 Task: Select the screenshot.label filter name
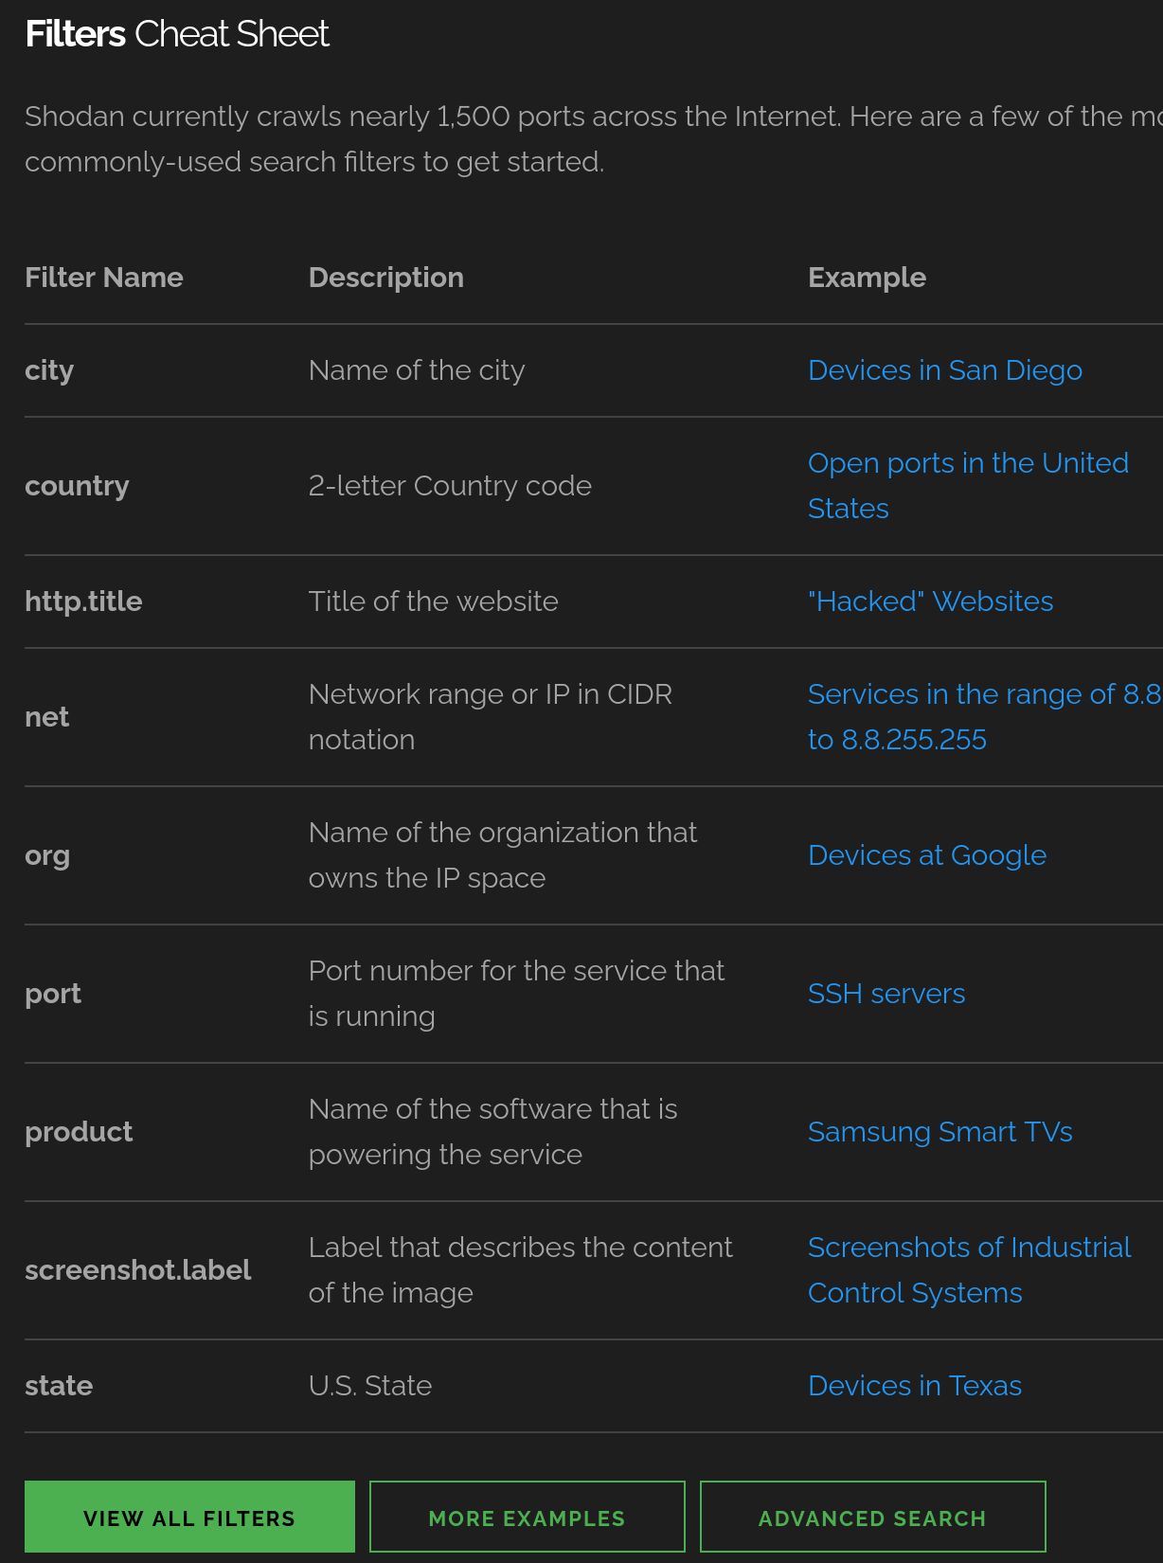(x=138, y=1270)
